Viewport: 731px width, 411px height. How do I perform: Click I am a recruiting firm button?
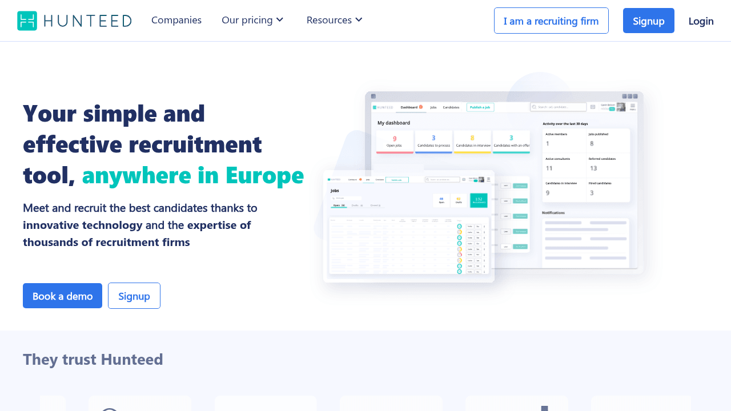pos(551,21)
